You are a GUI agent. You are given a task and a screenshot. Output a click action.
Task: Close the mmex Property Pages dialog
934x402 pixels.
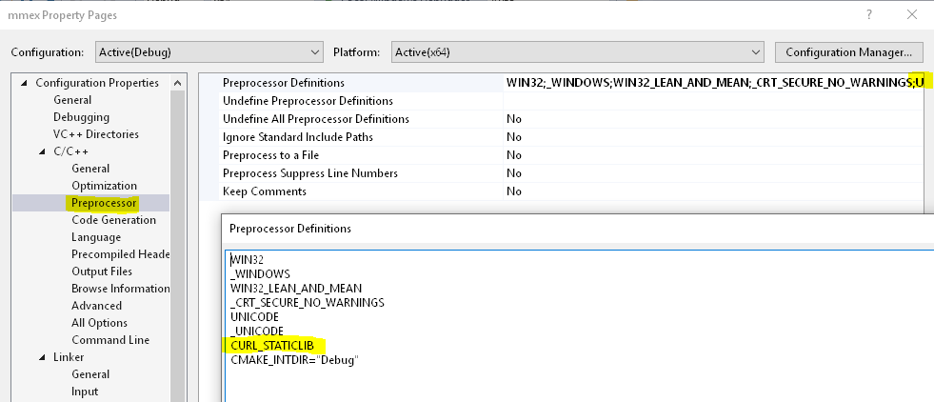tap(911, 15)
